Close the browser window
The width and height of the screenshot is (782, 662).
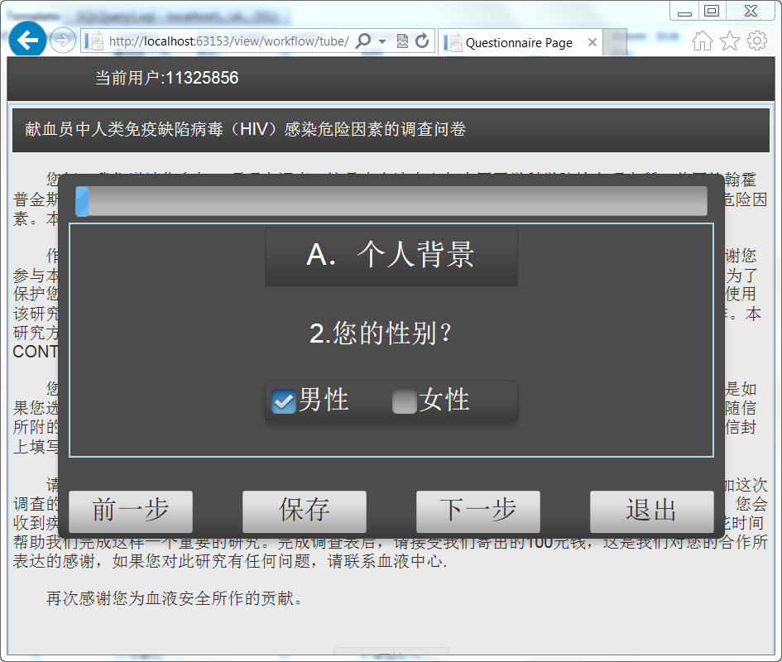point(751,11)
